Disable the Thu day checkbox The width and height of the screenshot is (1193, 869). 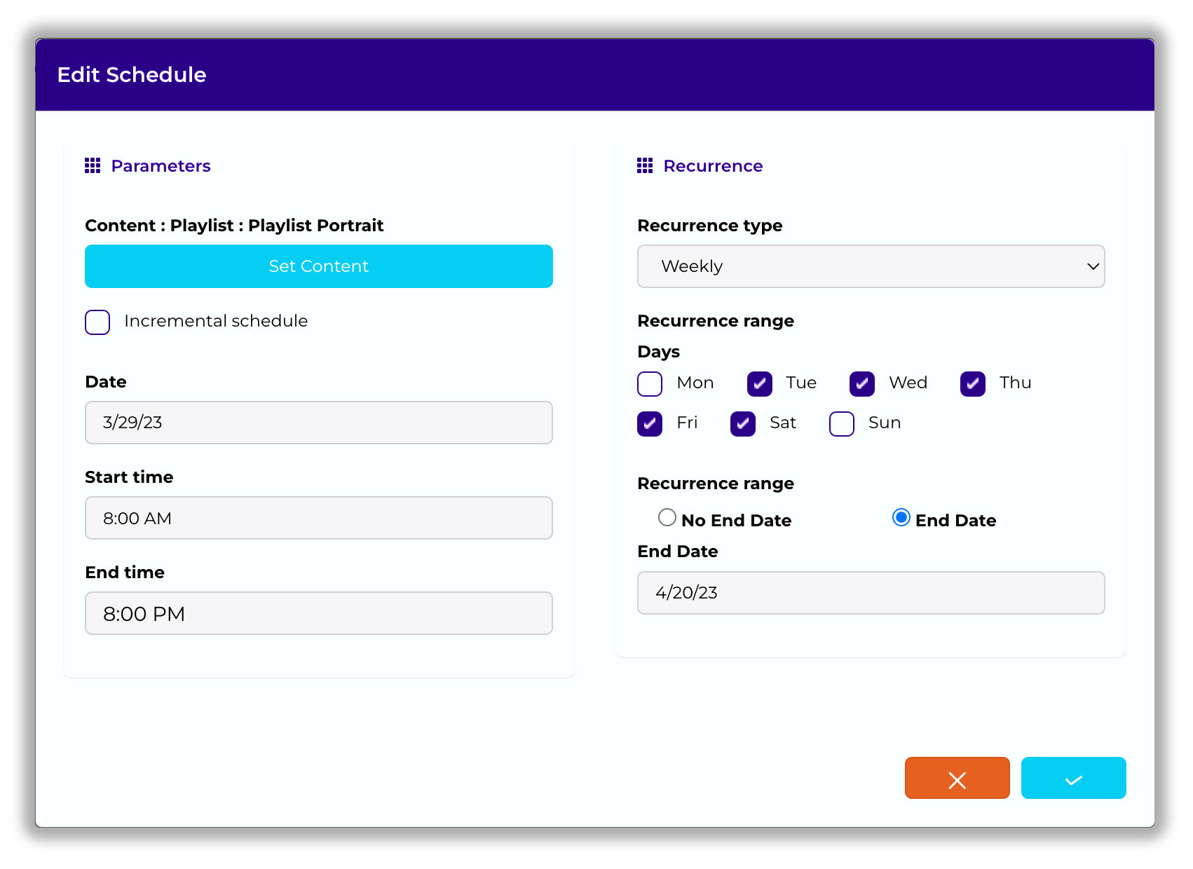coord(972,383)
